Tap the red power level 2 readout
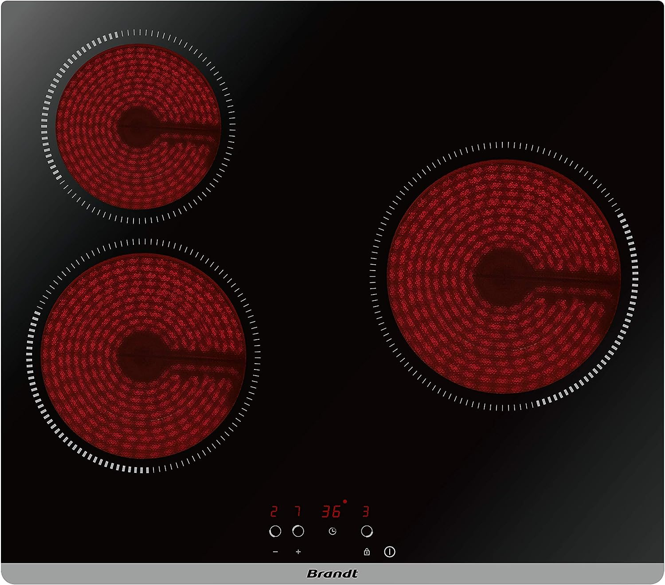 click(274, 511)
